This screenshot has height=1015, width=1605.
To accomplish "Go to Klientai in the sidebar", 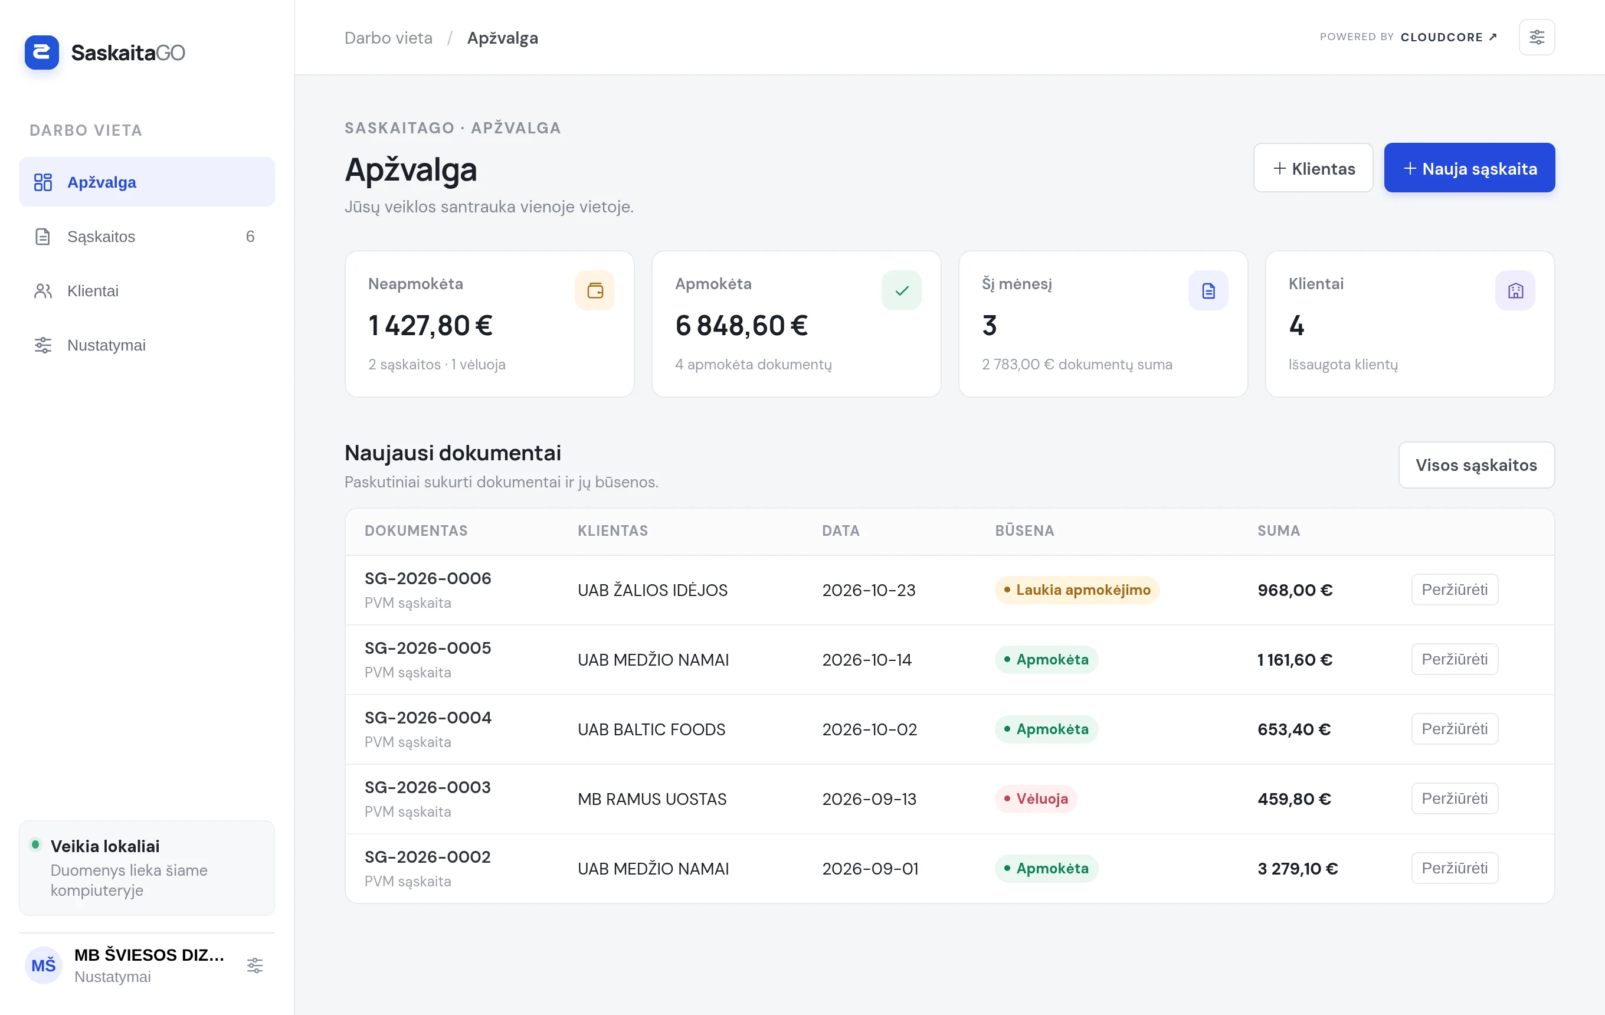I will click(x=147, y=292).
